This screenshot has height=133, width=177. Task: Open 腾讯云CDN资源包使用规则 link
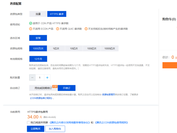tap(111, 123)
